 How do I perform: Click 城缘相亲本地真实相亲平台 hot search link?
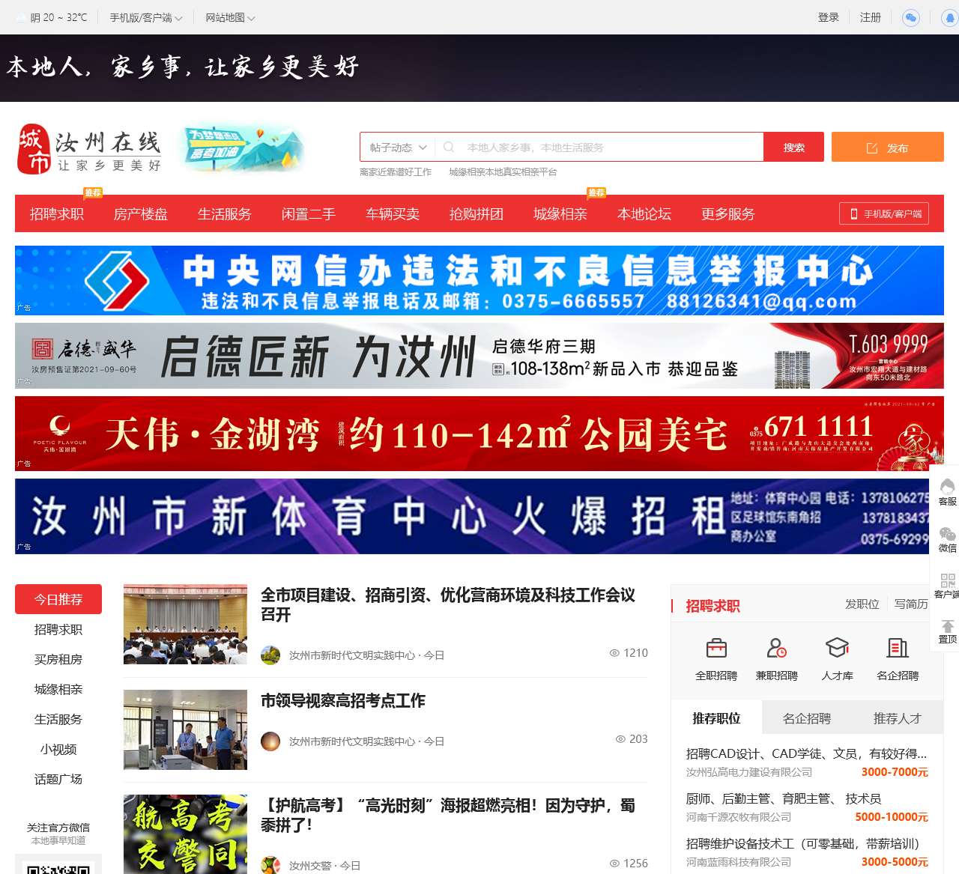tap(503, 172)
